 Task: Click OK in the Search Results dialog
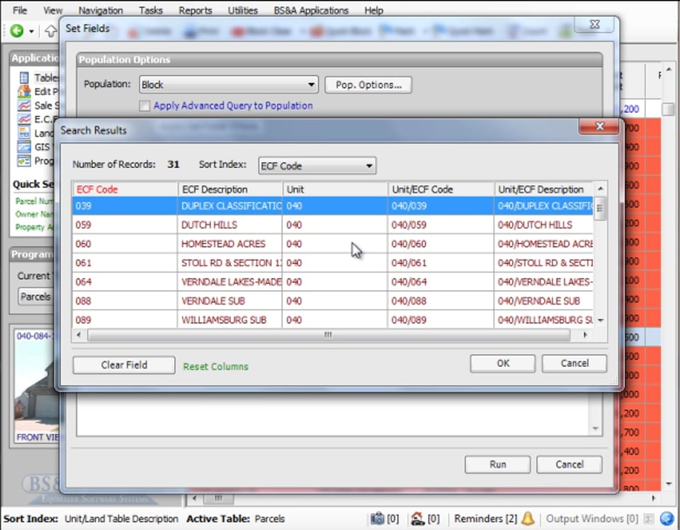coord(503,363)
